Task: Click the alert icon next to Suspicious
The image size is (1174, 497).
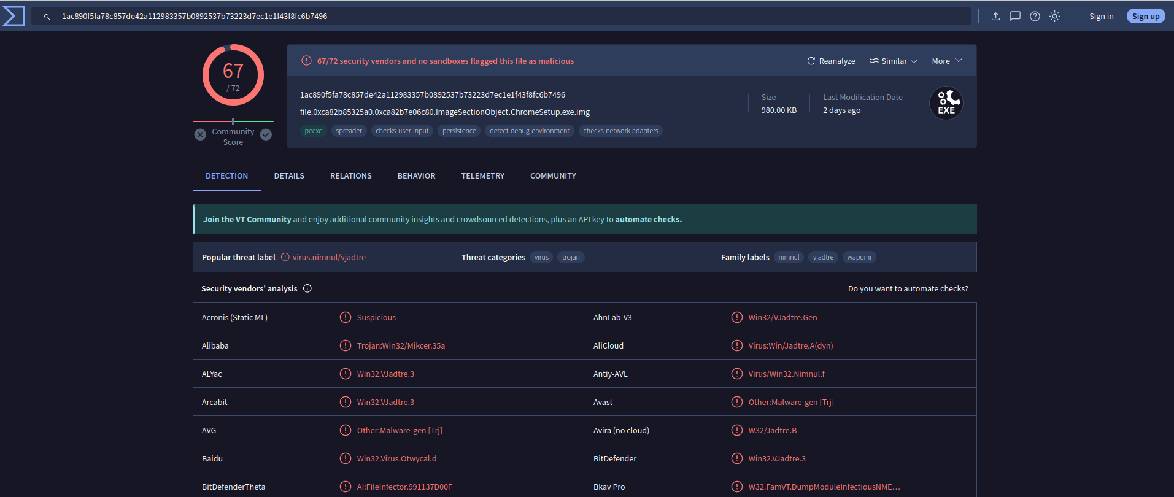Action: pos(346,317)
